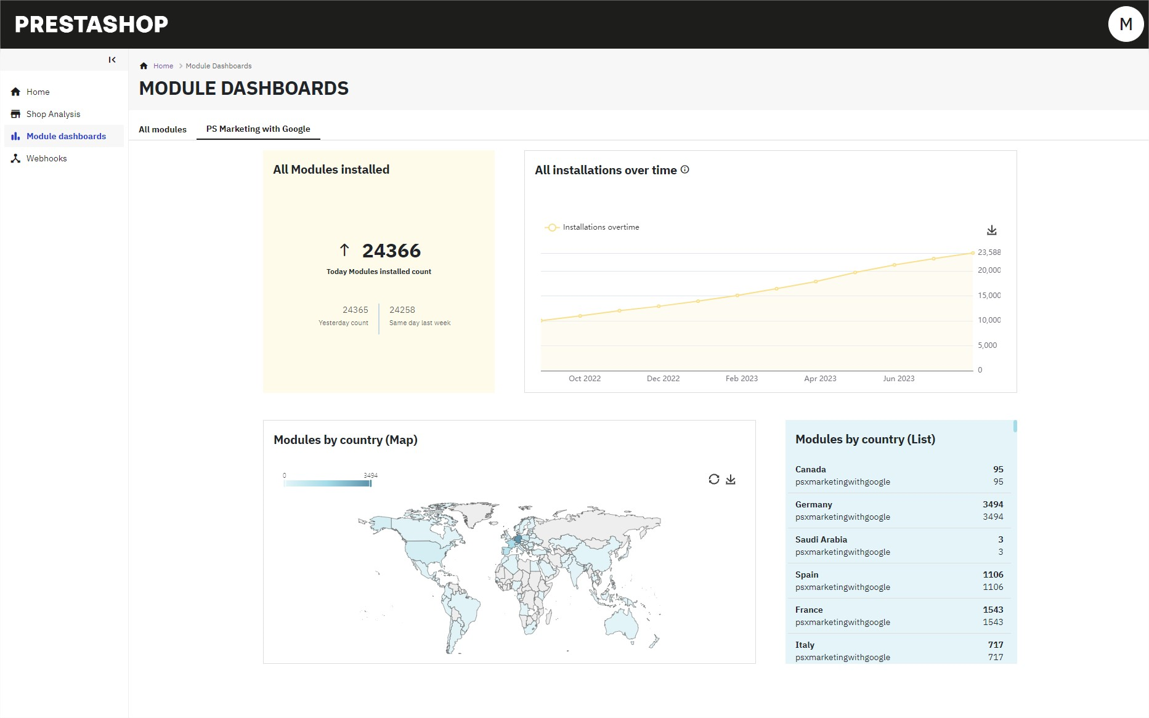Screen dimensions: 1149x718
Task: Toggle the Installations overtime legend marker
Action: (552, 227)
